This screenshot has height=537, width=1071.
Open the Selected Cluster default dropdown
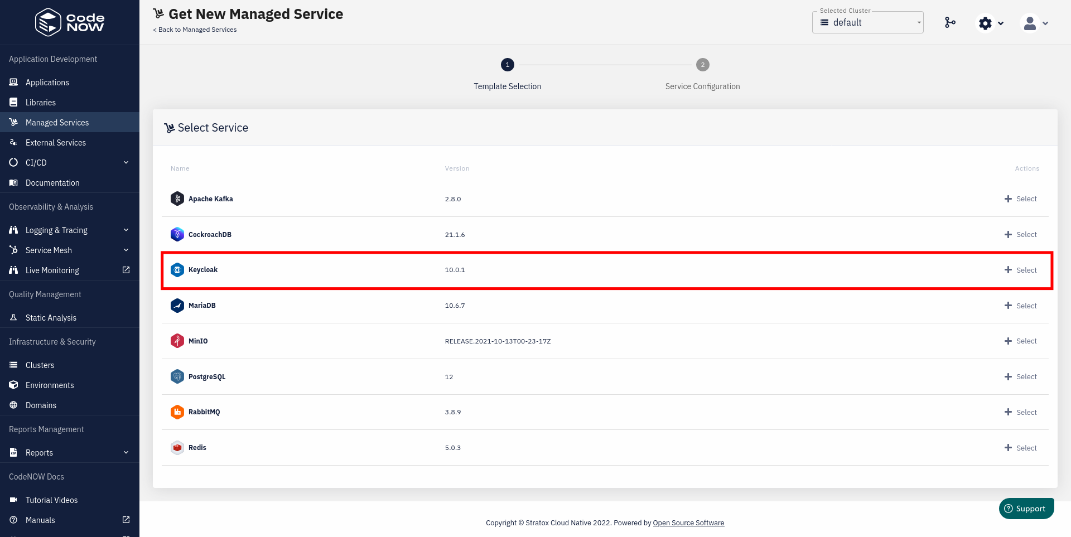point(868,22)
